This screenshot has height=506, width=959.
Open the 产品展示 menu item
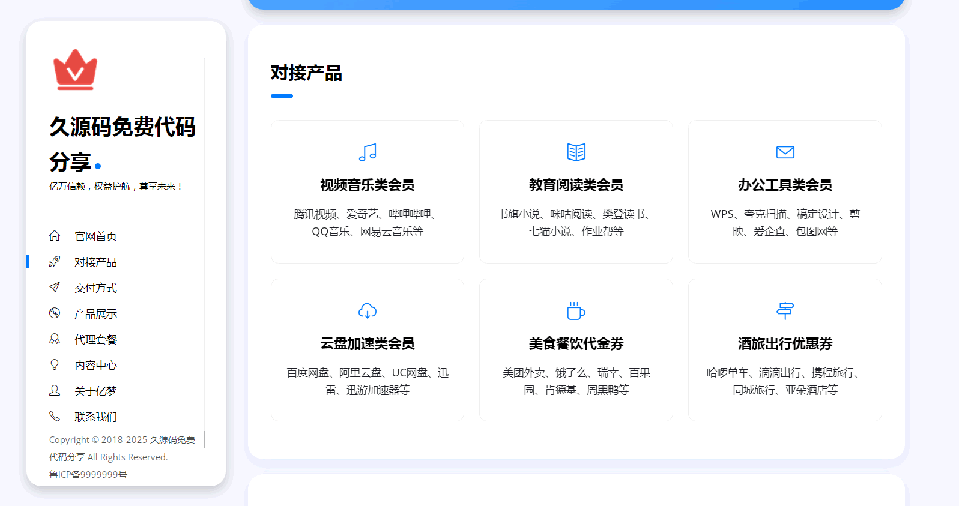click(95, 314)
